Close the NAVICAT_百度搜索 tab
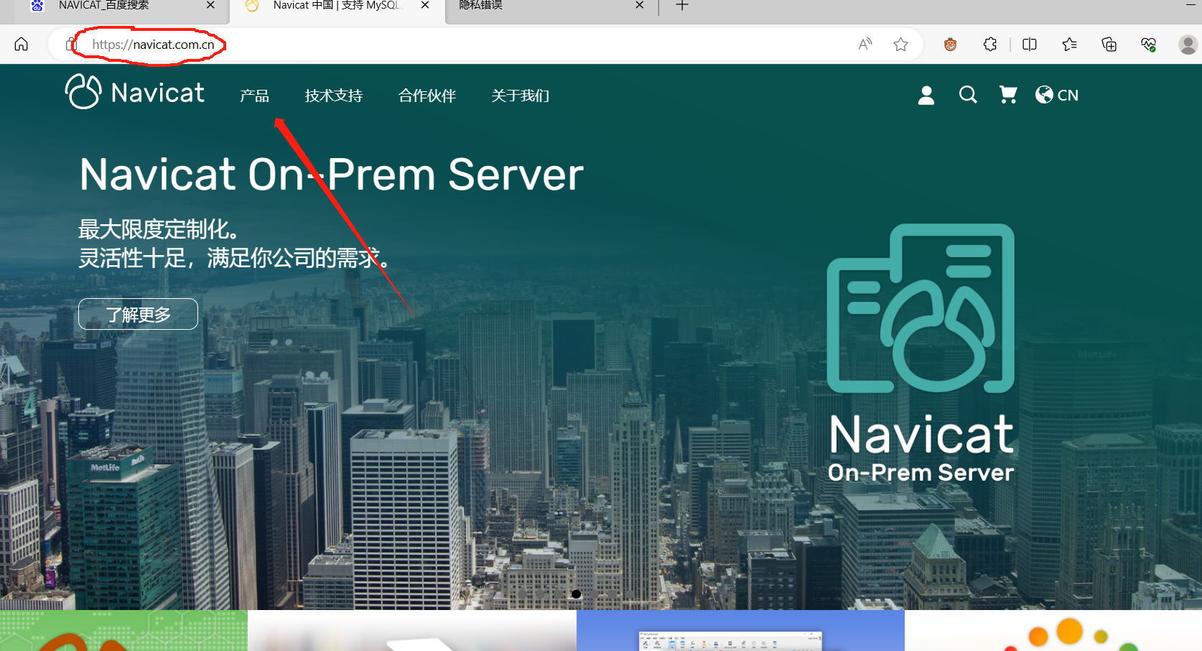 pyautogui.click(x=210, y=5)
